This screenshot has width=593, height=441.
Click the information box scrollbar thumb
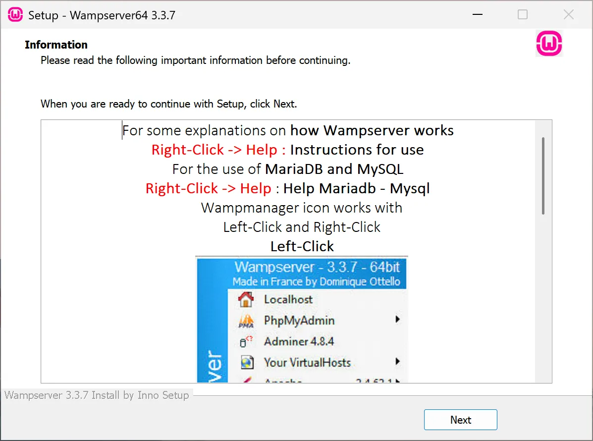(x=543, y=176)
